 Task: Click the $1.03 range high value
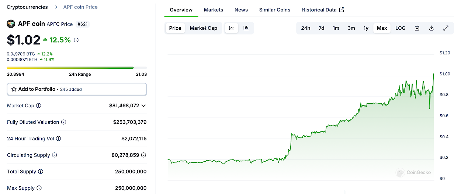141,74
